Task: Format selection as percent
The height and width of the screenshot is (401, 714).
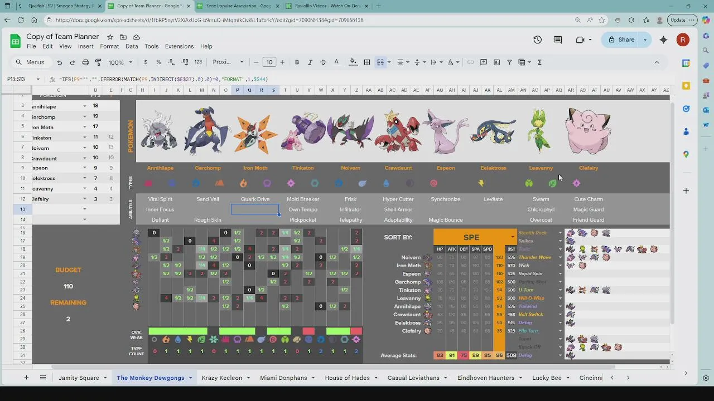Action: [158, 62]
